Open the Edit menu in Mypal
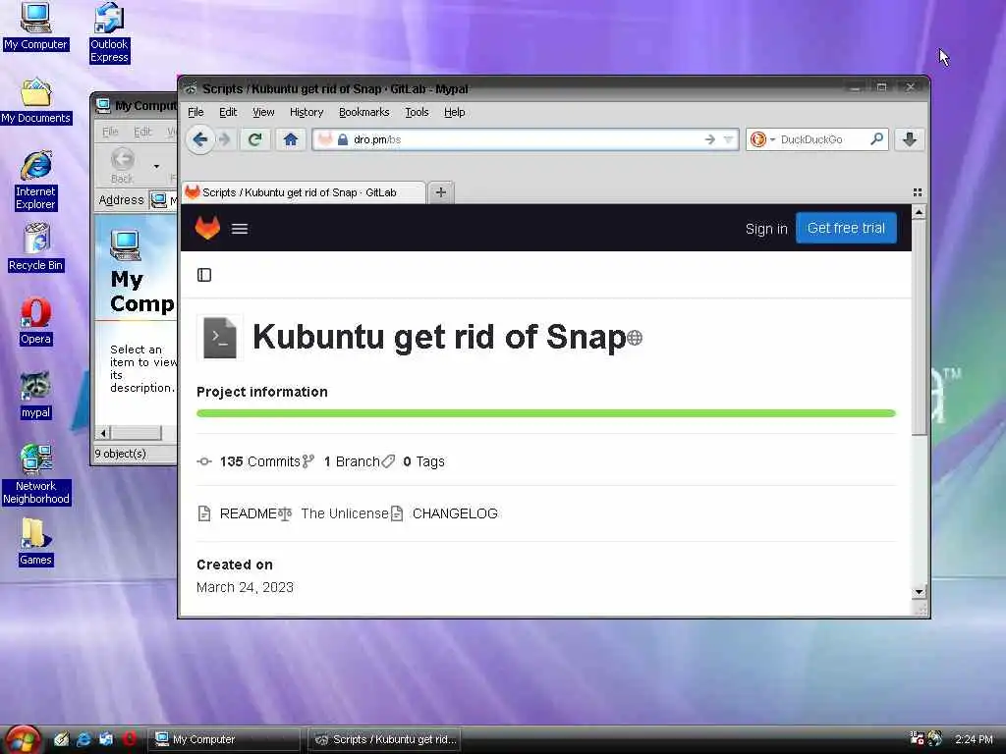1006x754 pixels. (x=228, y=112)
